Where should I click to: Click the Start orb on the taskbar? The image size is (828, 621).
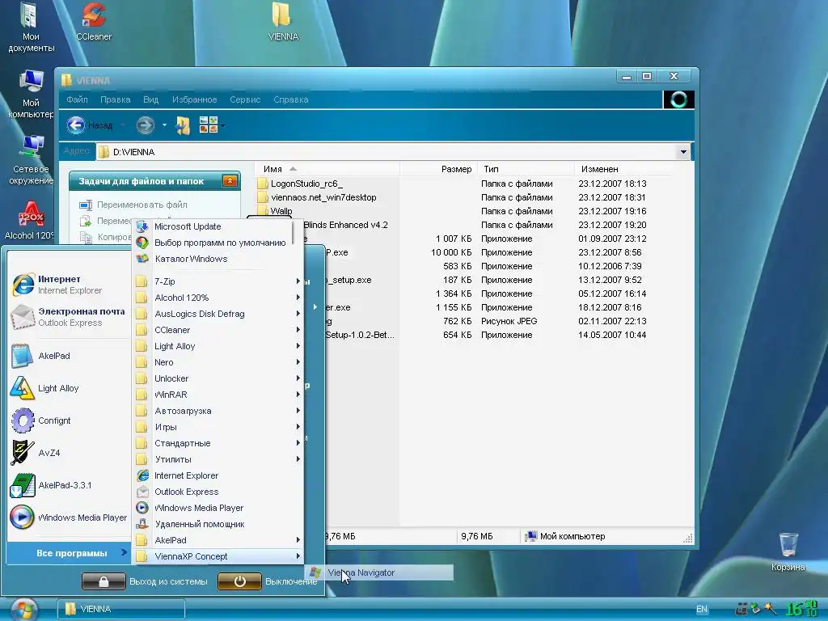[x=24, y=610]
